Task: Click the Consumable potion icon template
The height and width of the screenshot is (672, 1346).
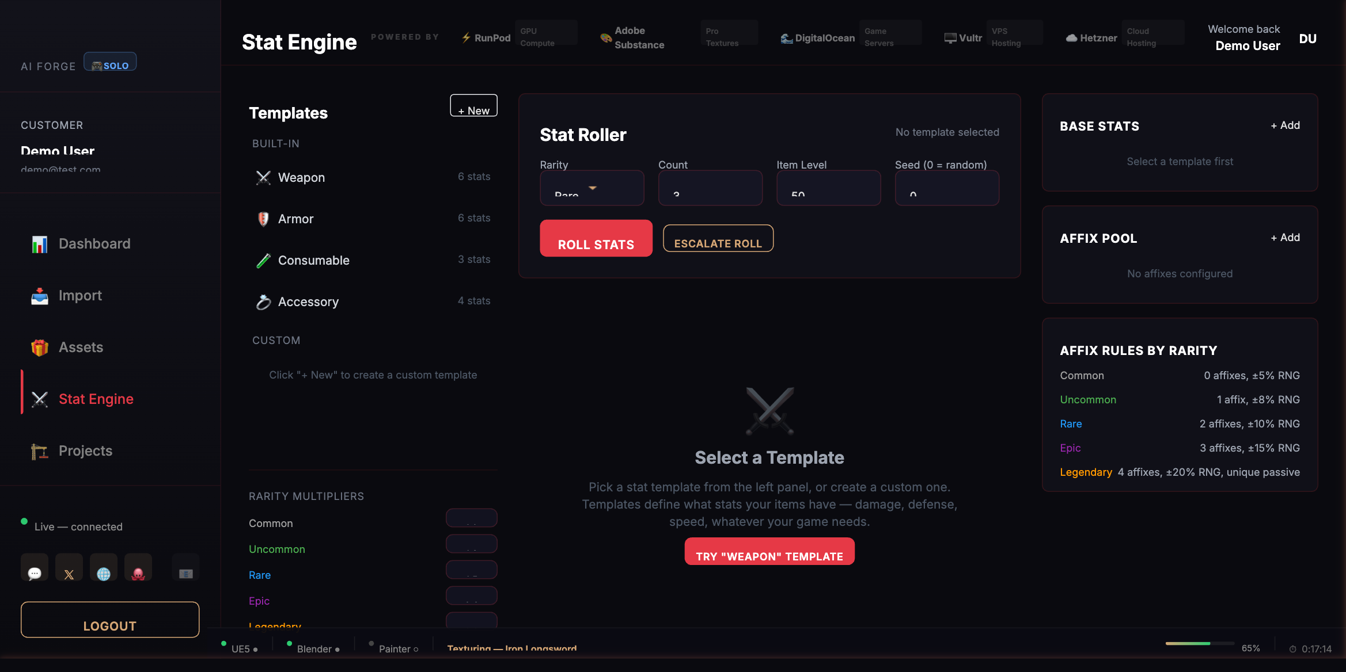Action: (263, 260)
